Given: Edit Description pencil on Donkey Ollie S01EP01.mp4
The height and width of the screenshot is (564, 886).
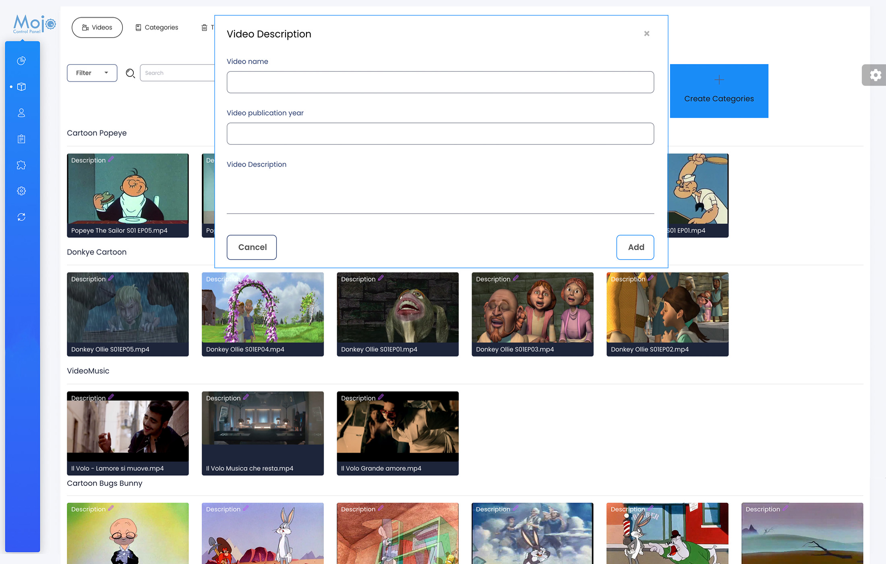Looking at the screenshot, I should 381,278.
